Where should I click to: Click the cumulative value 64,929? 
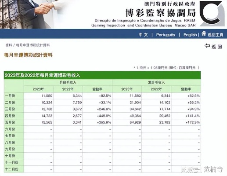point(135,122)
